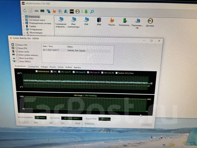
Task: Click the clipboard report wizard toolbar icon
Action: pos(60,11)
